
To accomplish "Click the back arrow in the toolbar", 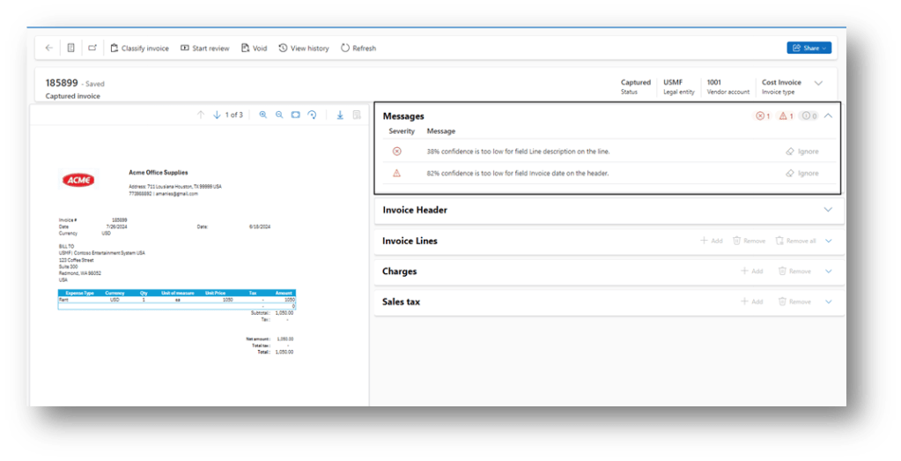I will [x=48, y=48].
